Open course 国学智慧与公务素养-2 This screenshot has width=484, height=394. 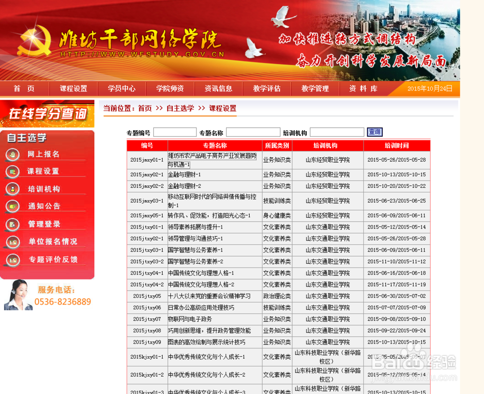[196, 261]
